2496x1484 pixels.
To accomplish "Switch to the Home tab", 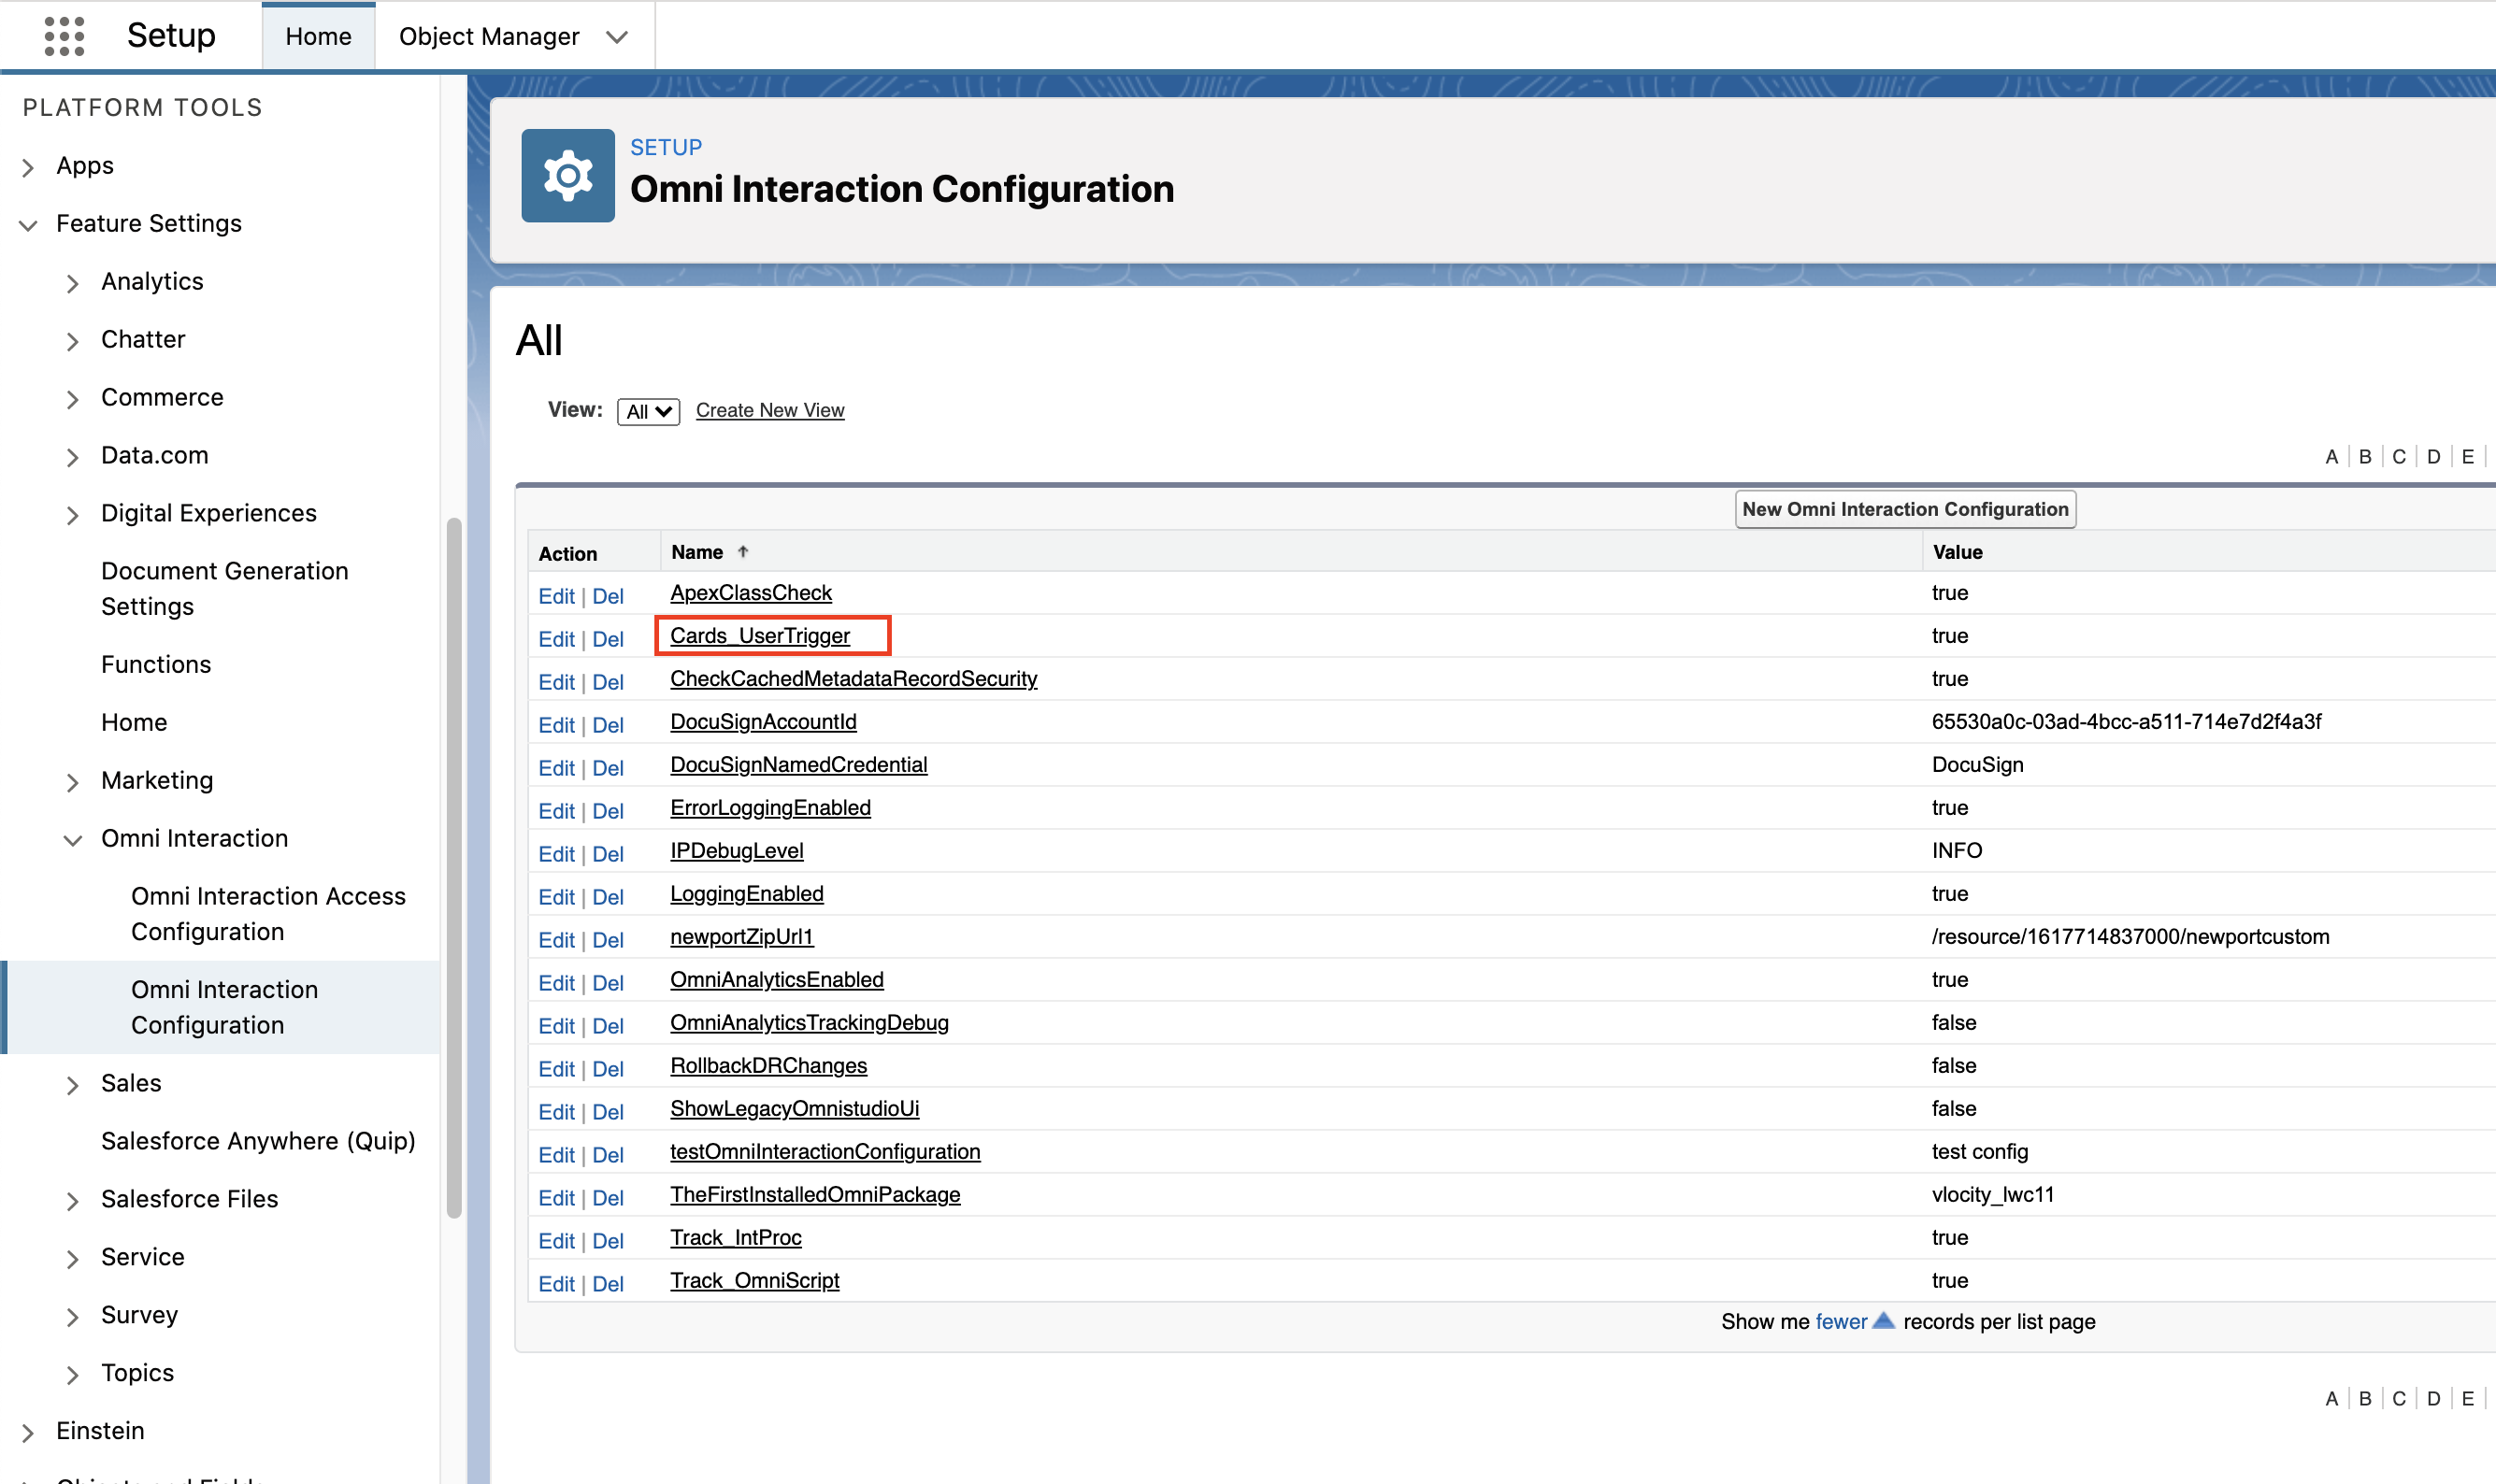I will (318, 37).
